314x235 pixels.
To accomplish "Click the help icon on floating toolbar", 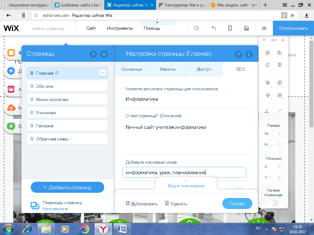I will 264,40.
